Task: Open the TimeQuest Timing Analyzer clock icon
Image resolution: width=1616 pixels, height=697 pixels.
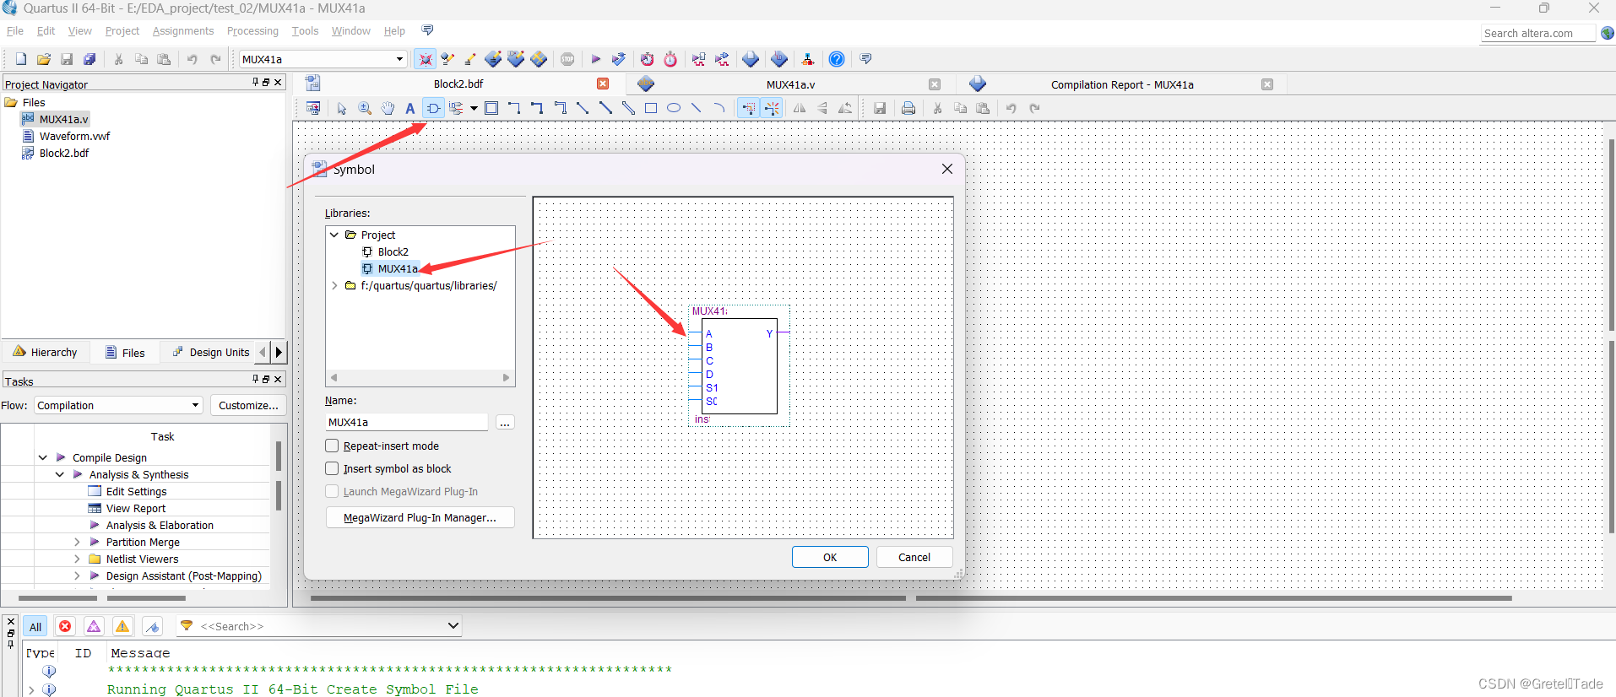Action: pos(670,59)
